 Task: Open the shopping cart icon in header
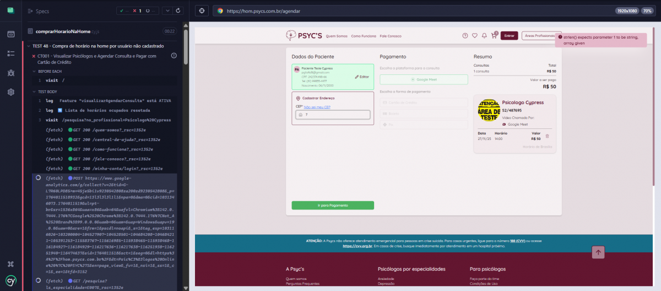494,36
